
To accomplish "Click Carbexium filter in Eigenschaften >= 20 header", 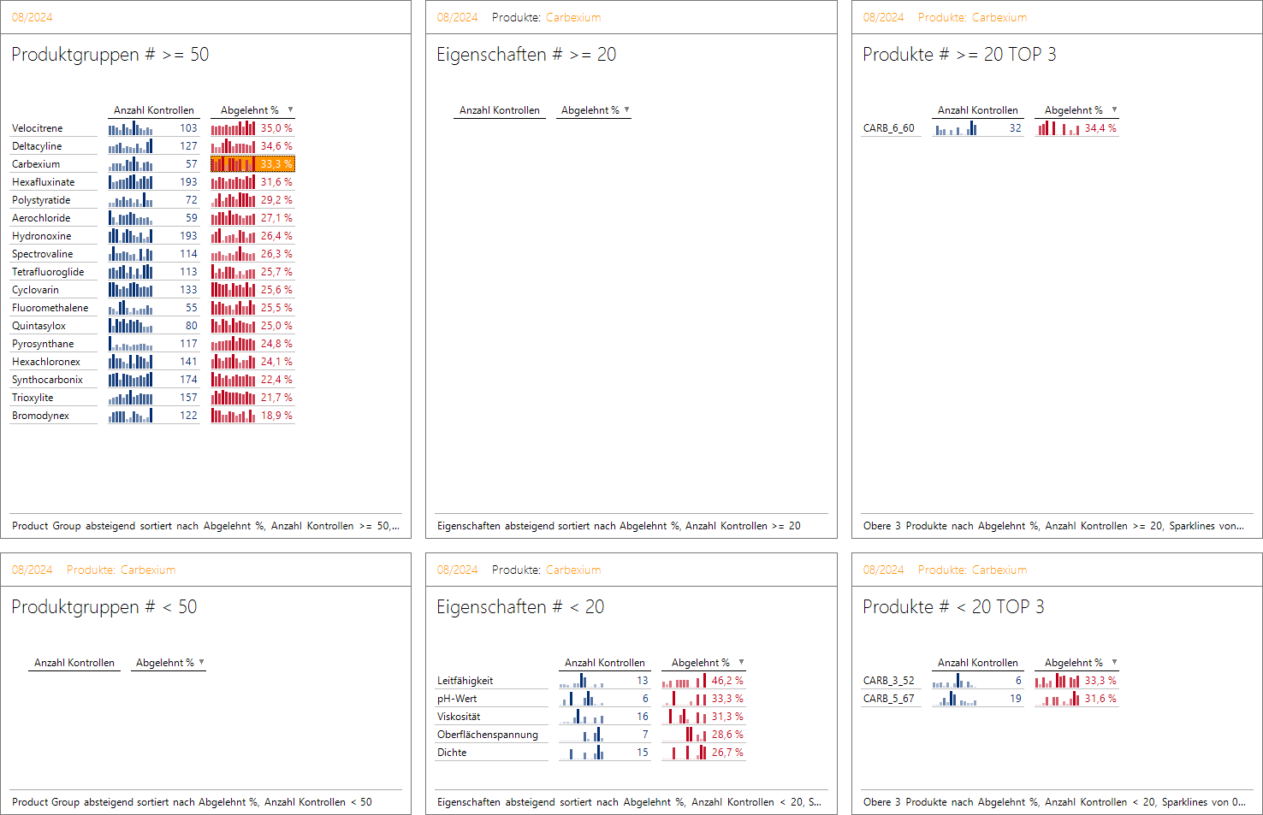I will 572,17.
